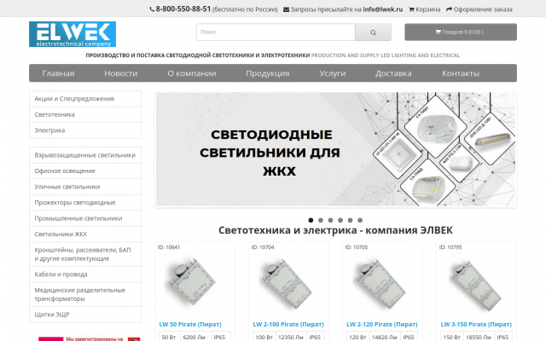Click the arrow icon beside Оформление заказа

point(449,9)
